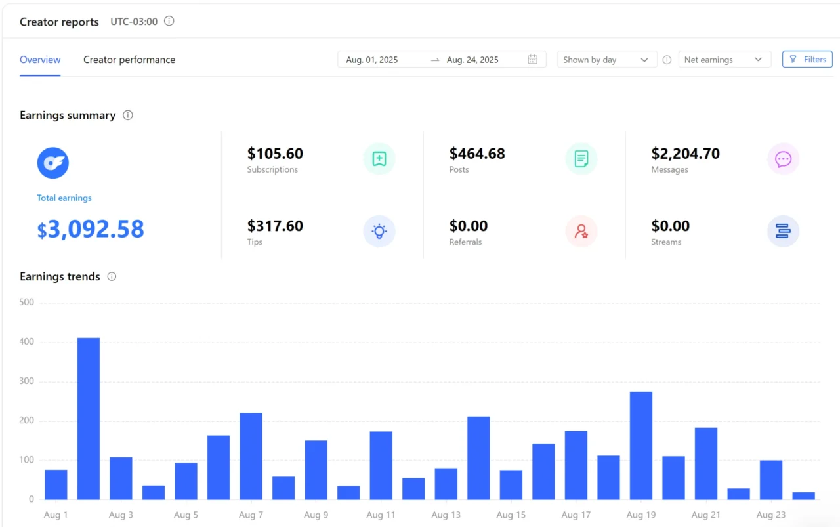Click the Total earnings link text
840x527 pixels.
(64, 198)
